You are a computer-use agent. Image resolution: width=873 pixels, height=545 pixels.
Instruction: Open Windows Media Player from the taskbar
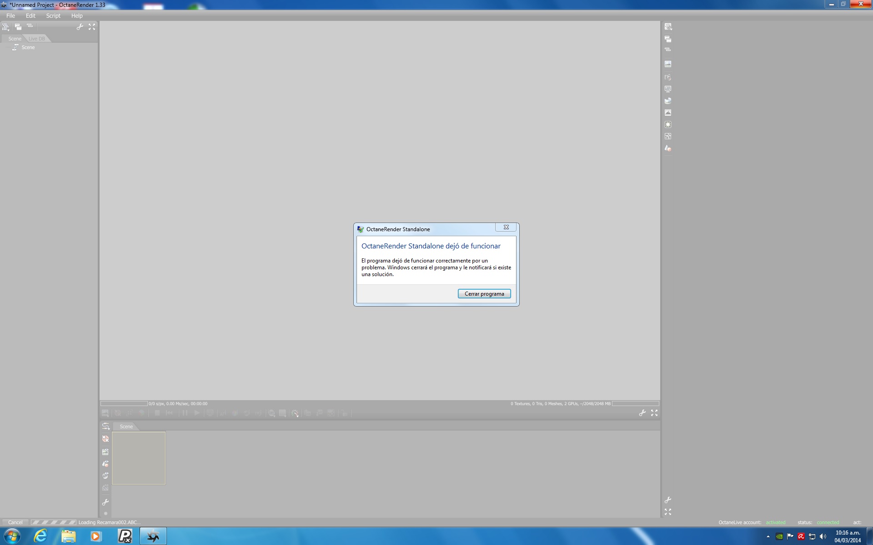[96, 536]
